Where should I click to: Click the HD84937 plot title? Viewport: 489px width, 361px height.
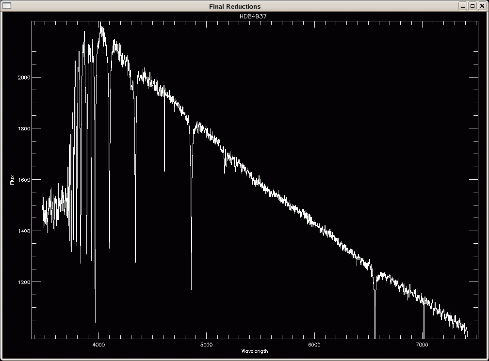[x=253, y=16]
